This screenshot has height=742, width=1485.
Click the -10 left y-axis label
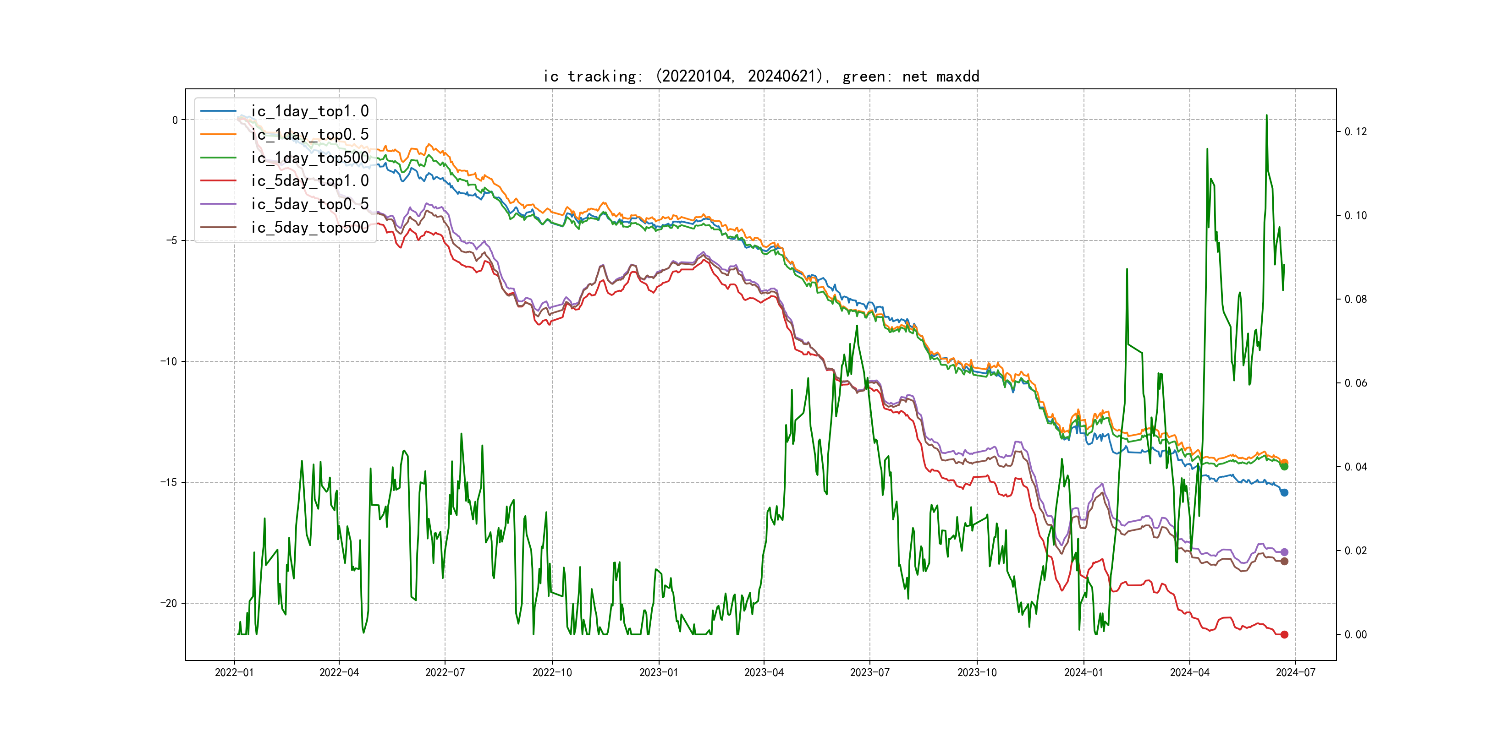(x=168, y=361)
